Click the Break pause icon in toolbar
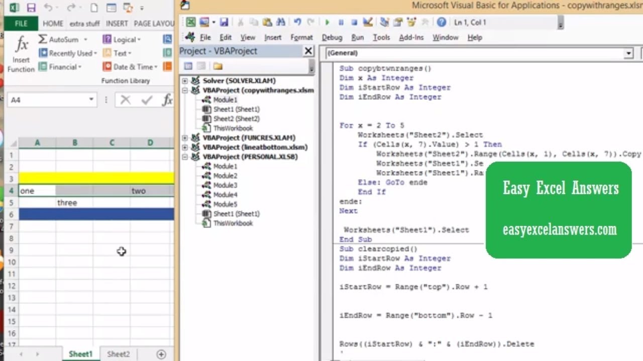643x361 pixels. pos(341,23)
